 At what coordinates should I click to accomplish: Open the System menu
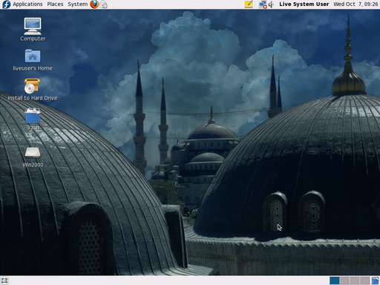pos(77,4)
